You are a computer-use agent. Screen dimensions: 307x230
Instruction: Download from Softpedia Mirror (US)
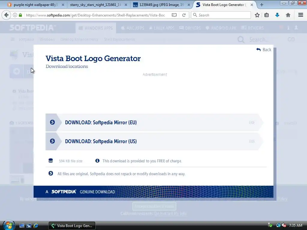(x=154, y=141)
